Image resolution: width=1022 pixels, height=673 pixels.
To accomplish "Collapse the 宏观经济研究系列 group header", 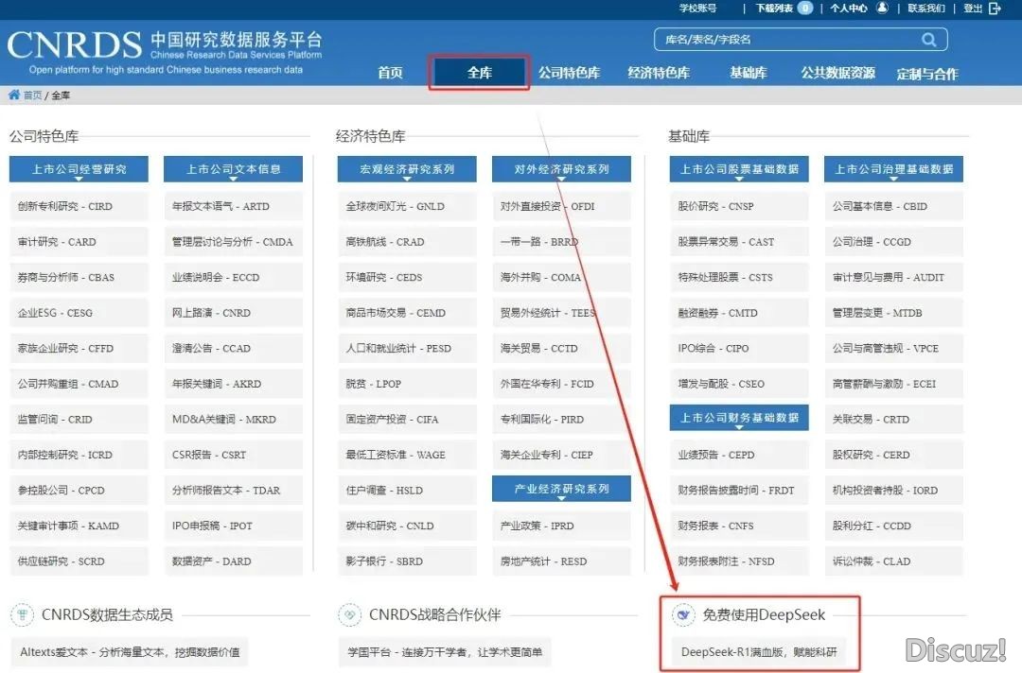I will 407,169.
